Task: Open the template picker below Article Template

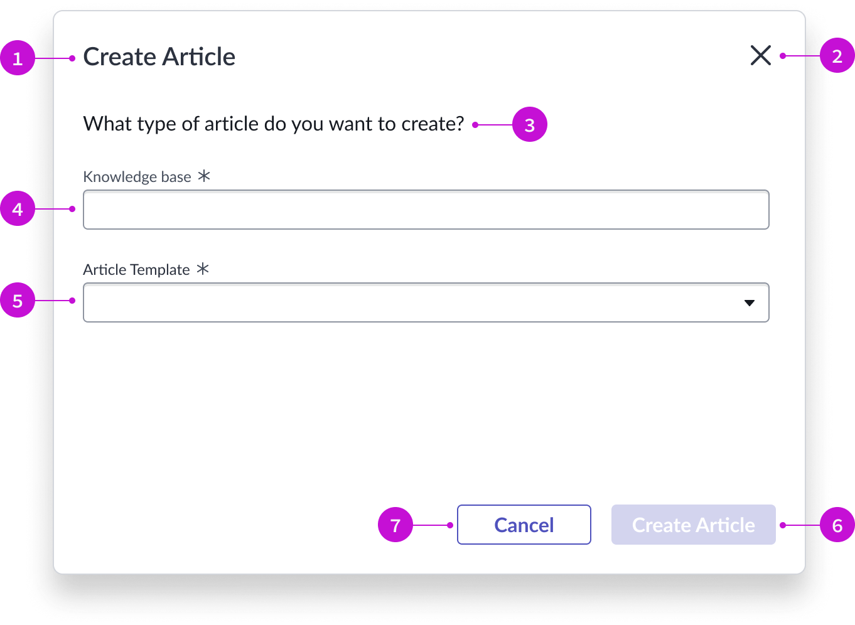Action: pos(426,302)
